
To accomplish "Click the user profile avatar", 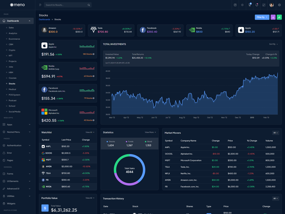I will pos(271,5).
